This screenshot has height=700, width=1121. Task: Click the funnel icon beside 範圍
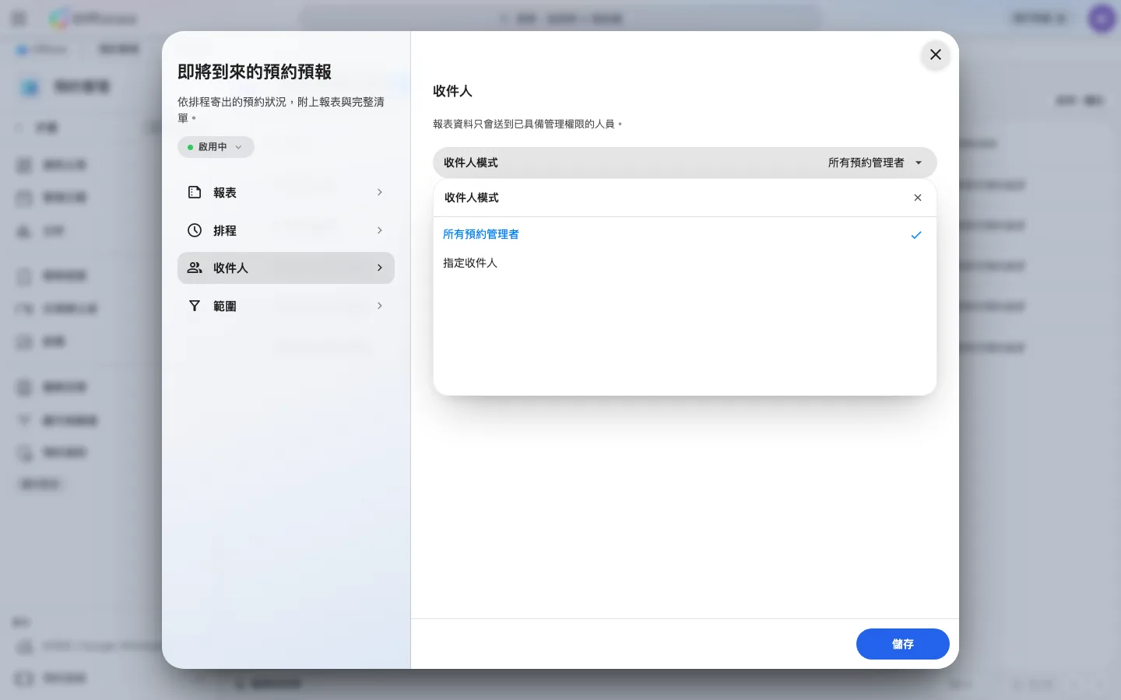coord(195,306)
